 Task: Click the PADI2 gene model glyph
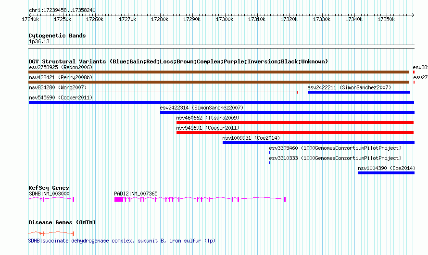(200, 199)
